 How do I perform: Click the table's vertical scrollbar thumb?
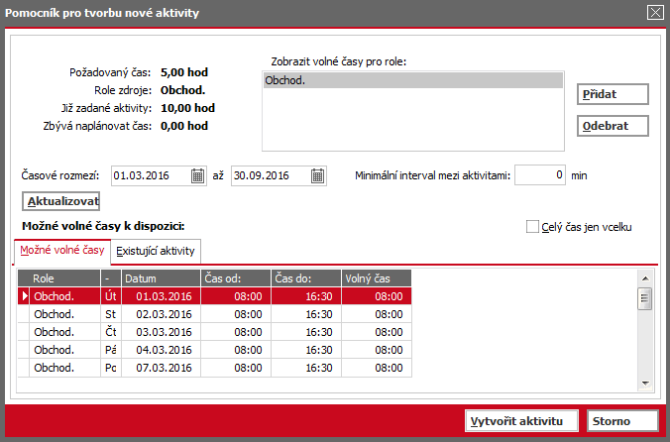(x=645, y=299)
